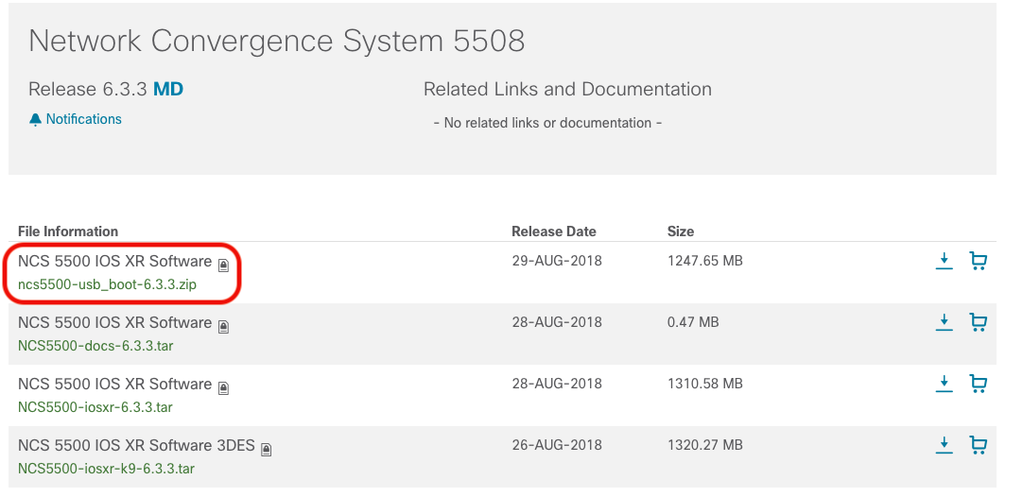Viewport: 1023px width, 497px height.
Task: Click NCS 5500 IOS XR Software 3DES title
Action: point(136,445)
